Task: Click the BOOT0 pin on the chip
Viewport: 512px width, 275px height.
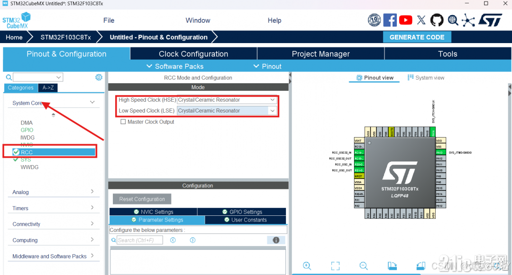Action: click(x=392, y=132)
